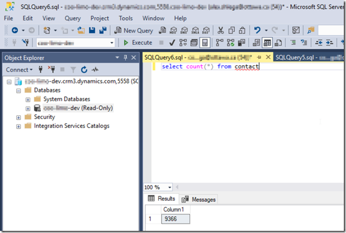Close the Object Explorer panel
The height and width of the screenshot is (233, 346).
[x=133, y=58]
